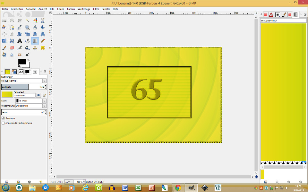Open the Ebene menu

[61, 9]
